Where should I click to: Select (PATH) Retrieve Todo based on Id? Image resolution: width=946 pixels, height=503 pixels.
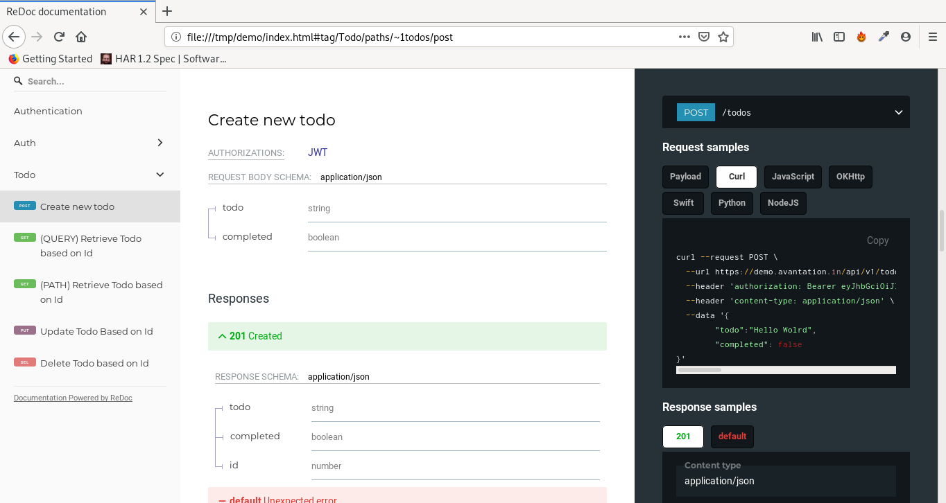point(90,292)
